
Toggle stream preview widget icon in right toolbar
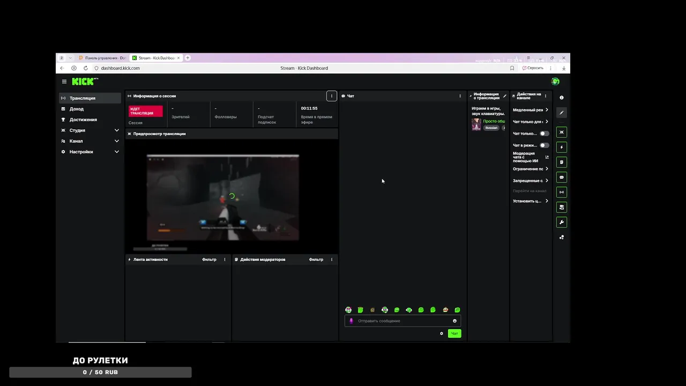click(x=562, y=132)
